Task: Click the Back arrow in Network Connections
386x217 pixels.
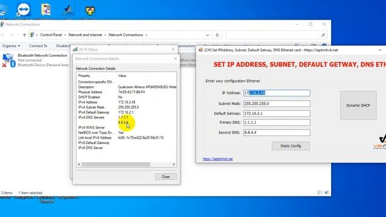Action: [x=3, y=35]
